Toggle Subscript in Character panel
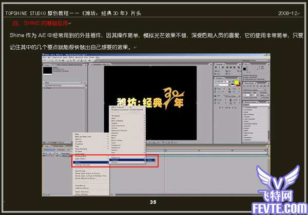Image resolution: width=308 pixels, height=215 pixels. [236, 107]
